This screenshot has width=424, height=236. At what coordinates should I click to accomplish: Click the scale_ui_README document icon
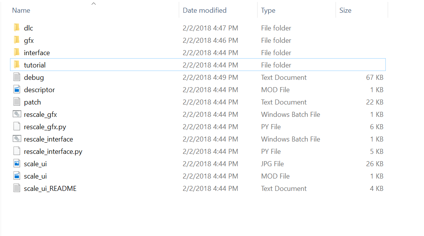[x=17, y=189]
